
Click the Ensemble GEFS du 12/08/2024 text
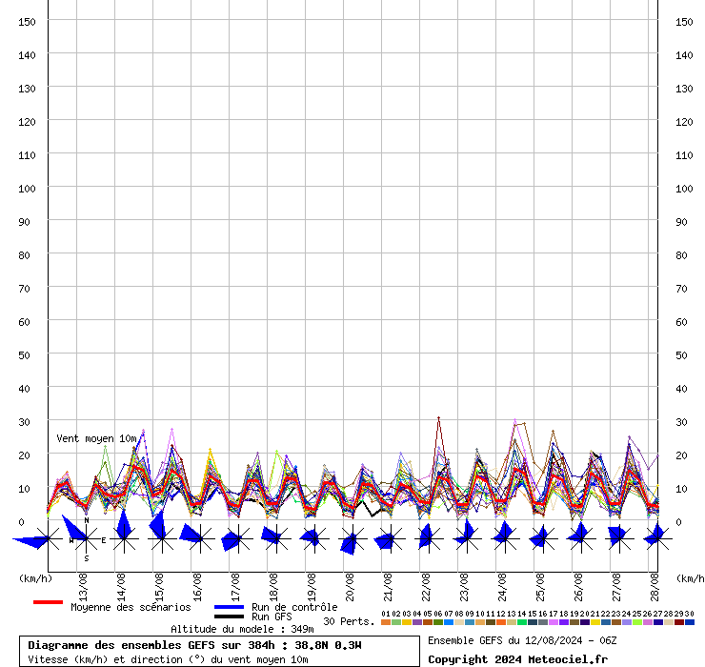[519, 640]
